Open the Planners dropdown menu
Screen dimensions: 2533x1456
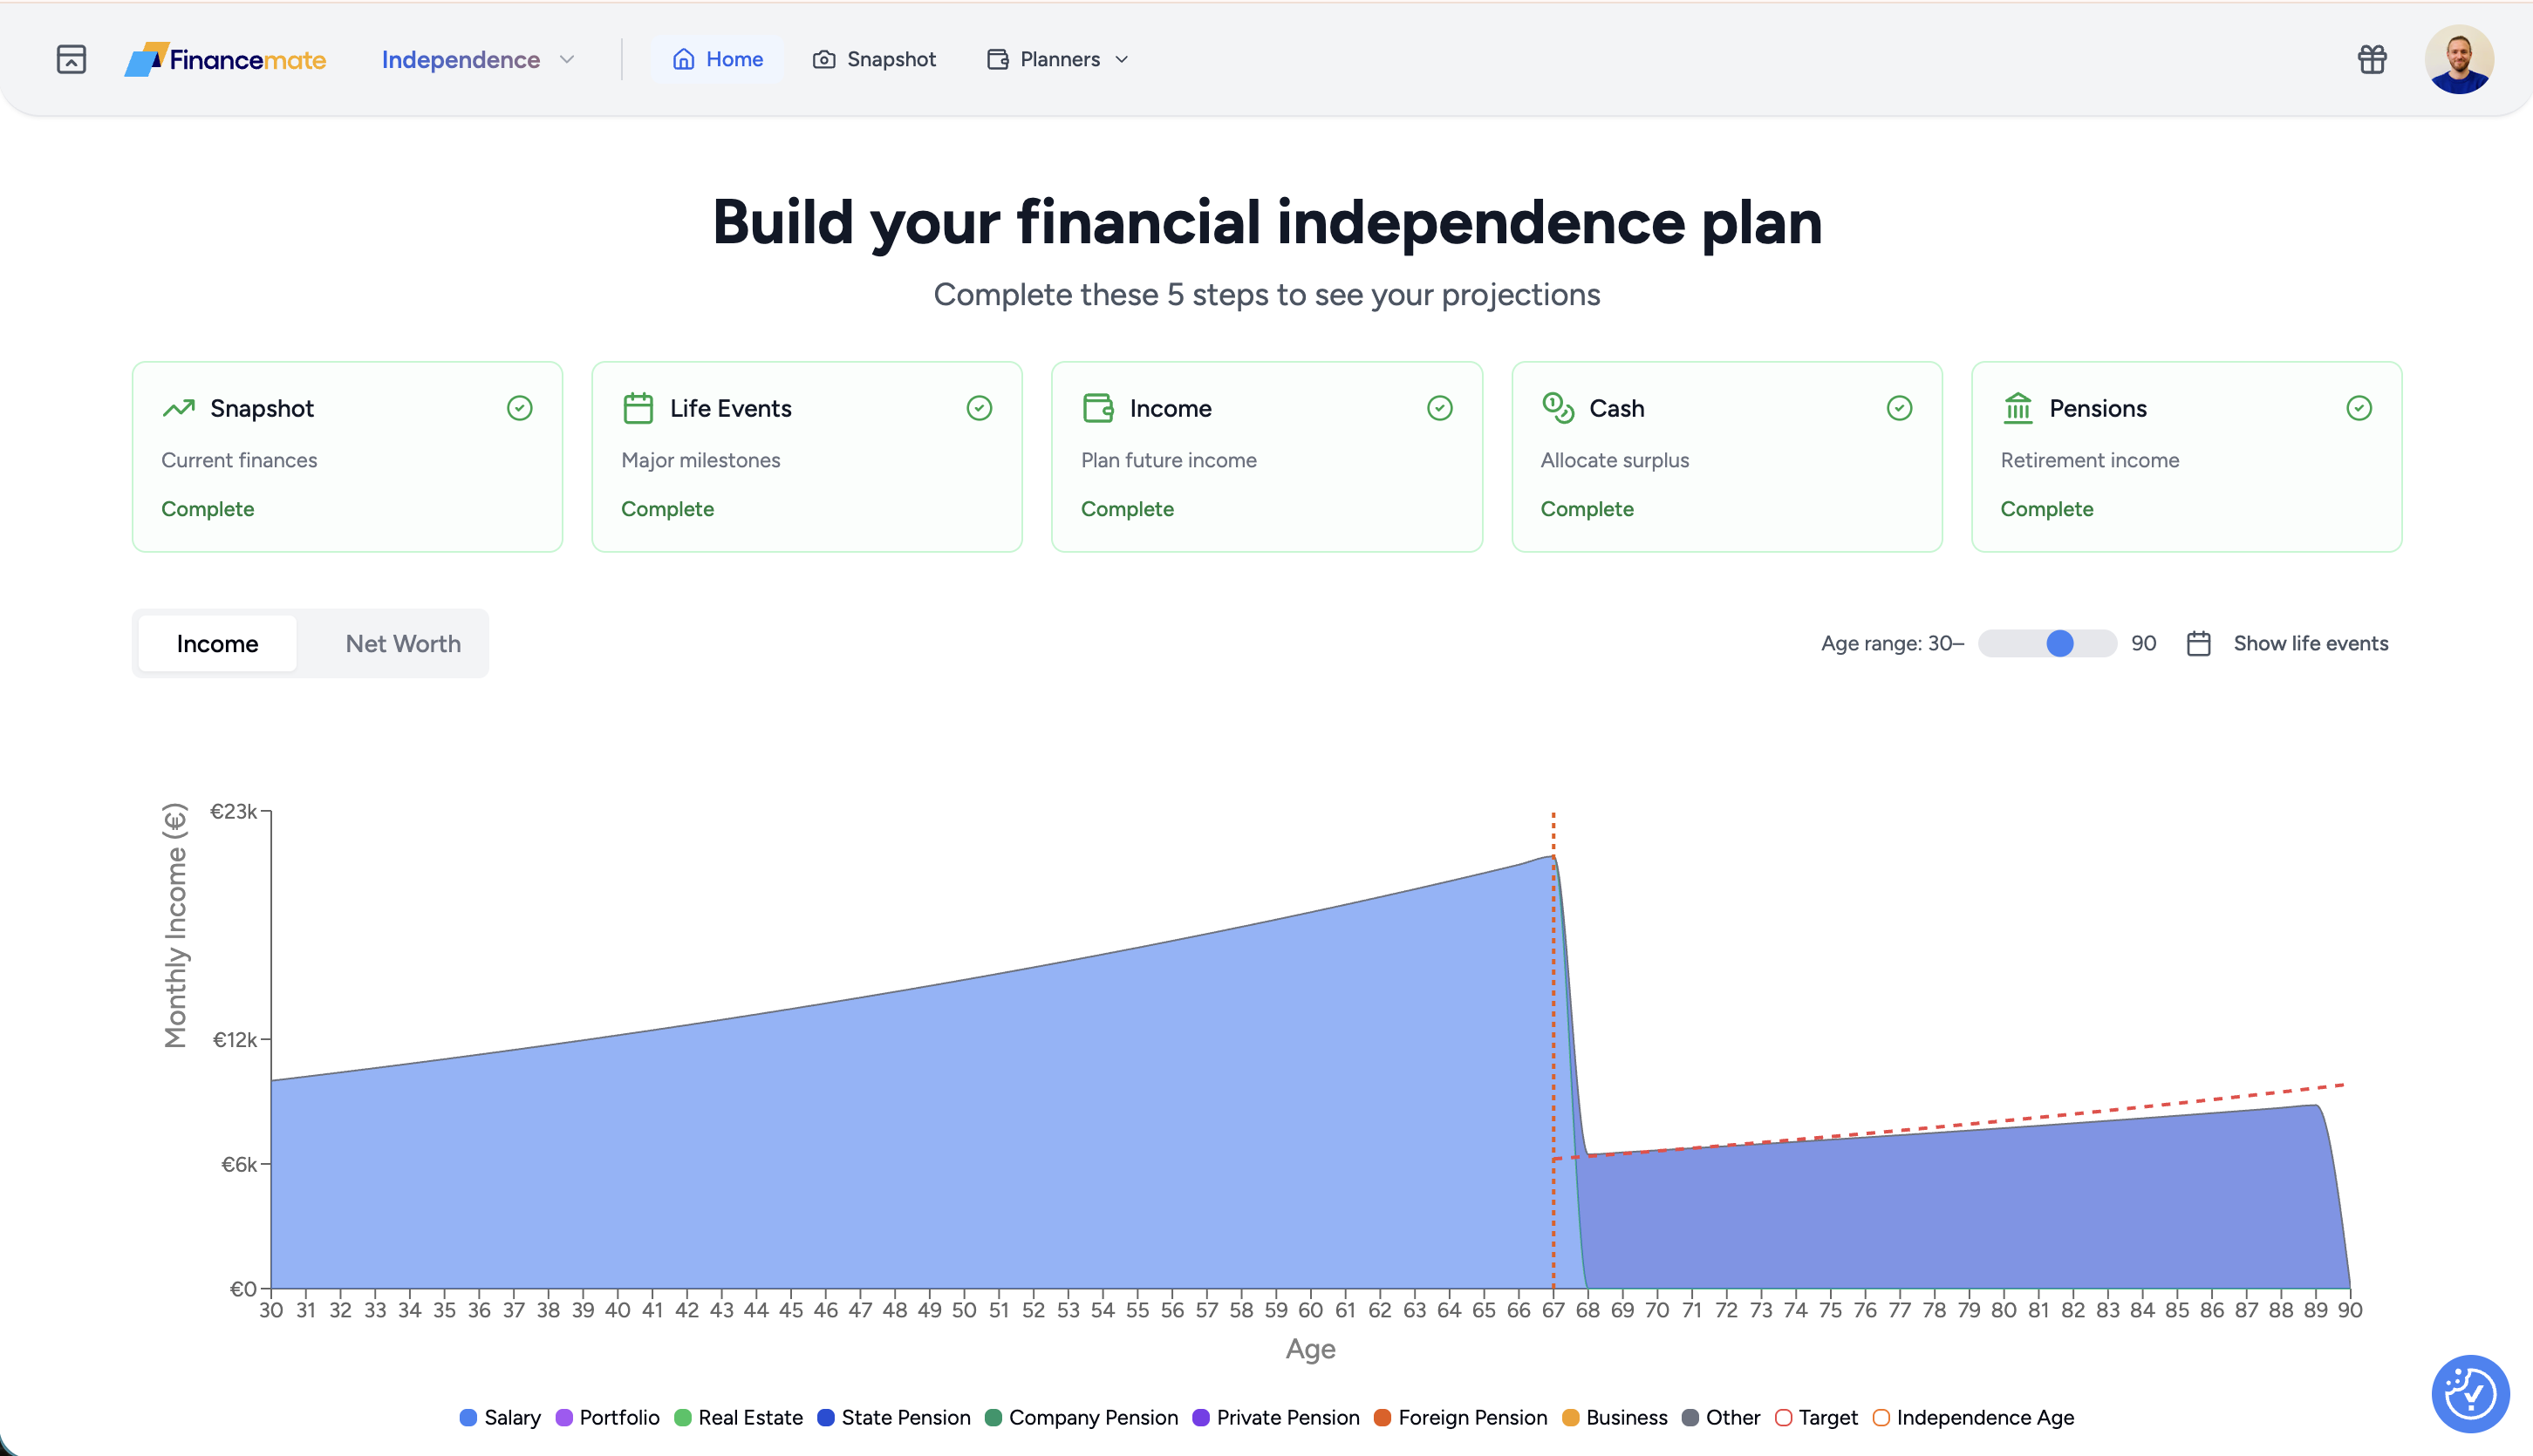point(1056,59)
